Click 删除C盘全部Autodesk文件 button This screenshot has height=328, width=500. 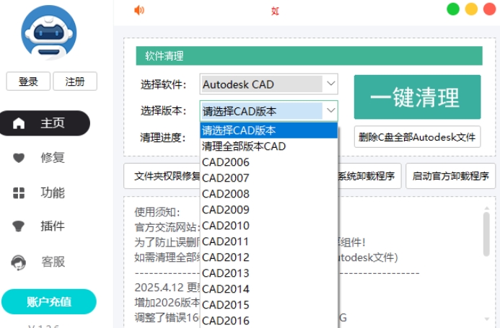coord(418,137)
